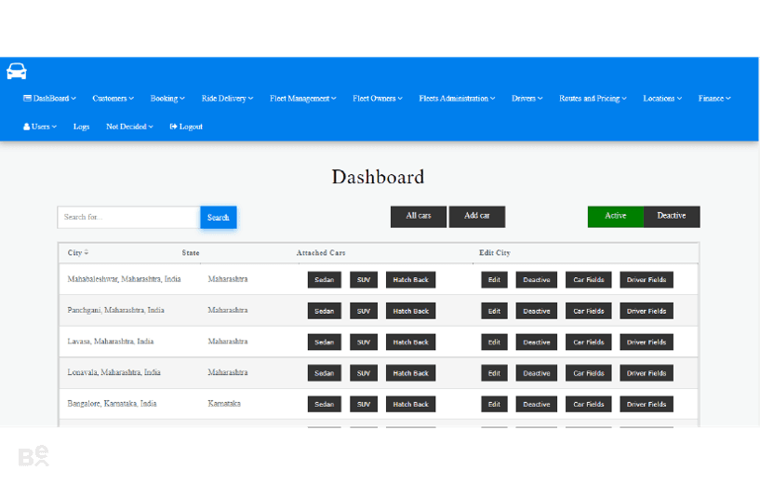Select the green Active filter
Image resolution: width=760 pixels, height=484 pixels.
[616, 216]
